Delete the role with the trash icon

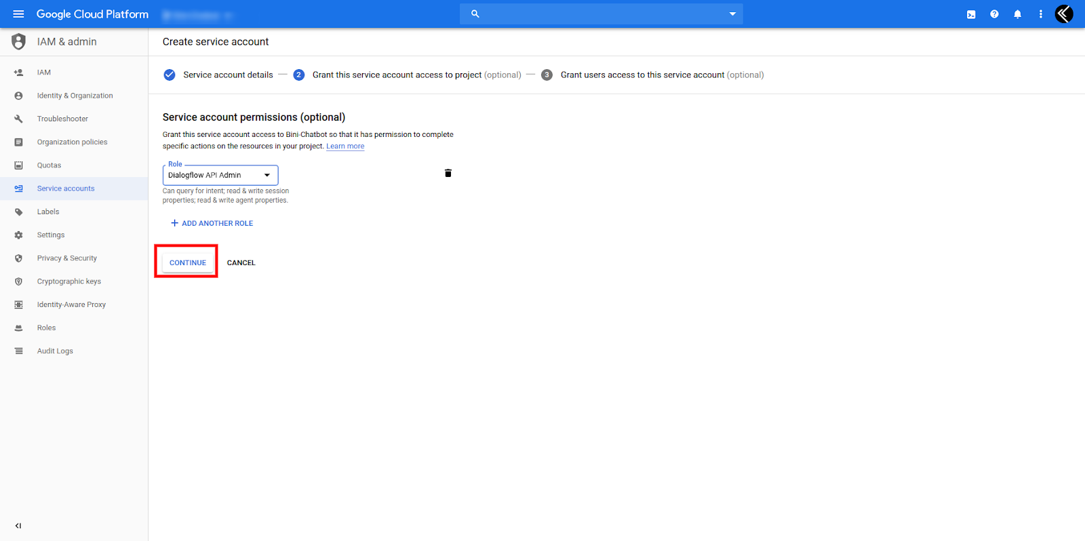click(x=448, y=174)
